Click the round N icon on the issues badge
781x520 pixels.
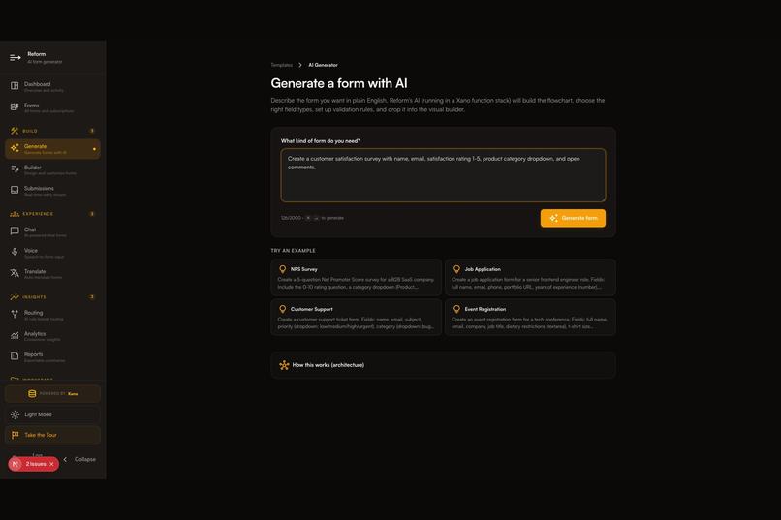[15, 464]
